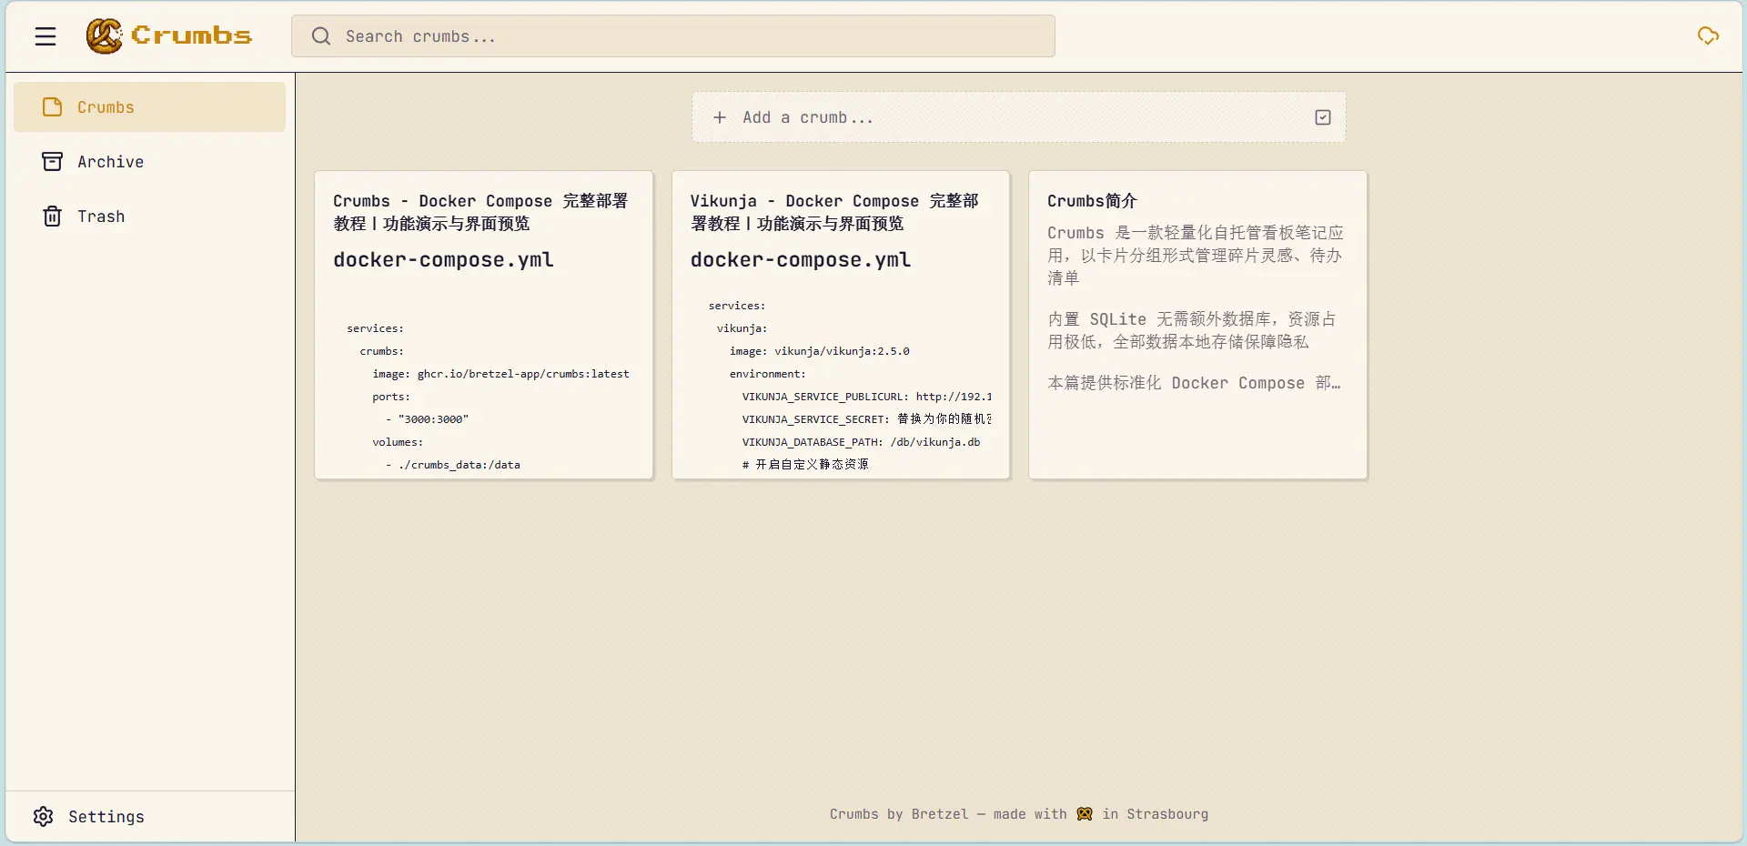Click the Settings gear icon
The height and width of the screenshot is (846, 1747).
(x=44, y=817)
